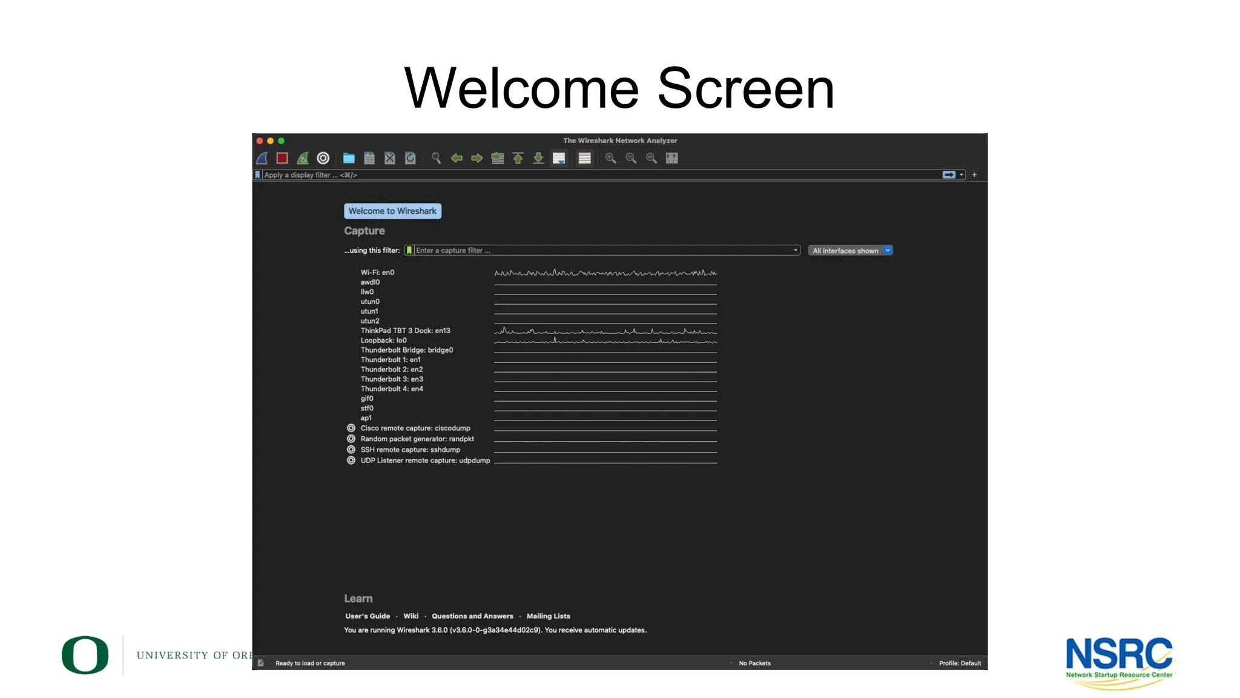This screenshot has height=698, width=1240.
Task: Select SSH remote capture: sshdump
Action: [411, 450]
